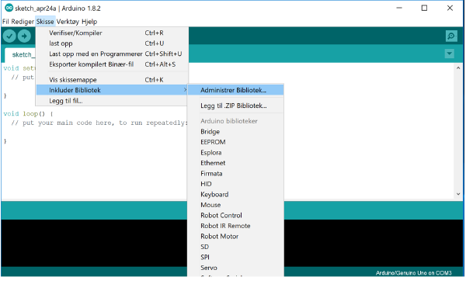Include the Robot Control library
The height and width of the screenshot is (284, 466).
(x=235, y=216)
